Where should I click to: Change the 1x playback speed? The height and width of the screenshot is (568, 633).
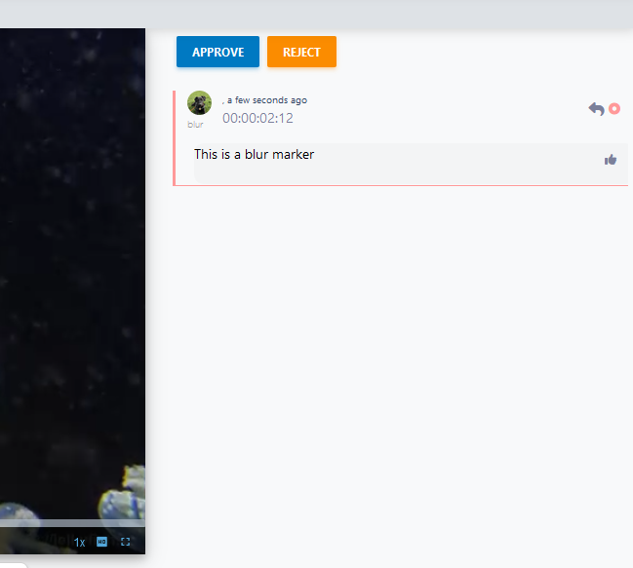(x=80, y=542)
